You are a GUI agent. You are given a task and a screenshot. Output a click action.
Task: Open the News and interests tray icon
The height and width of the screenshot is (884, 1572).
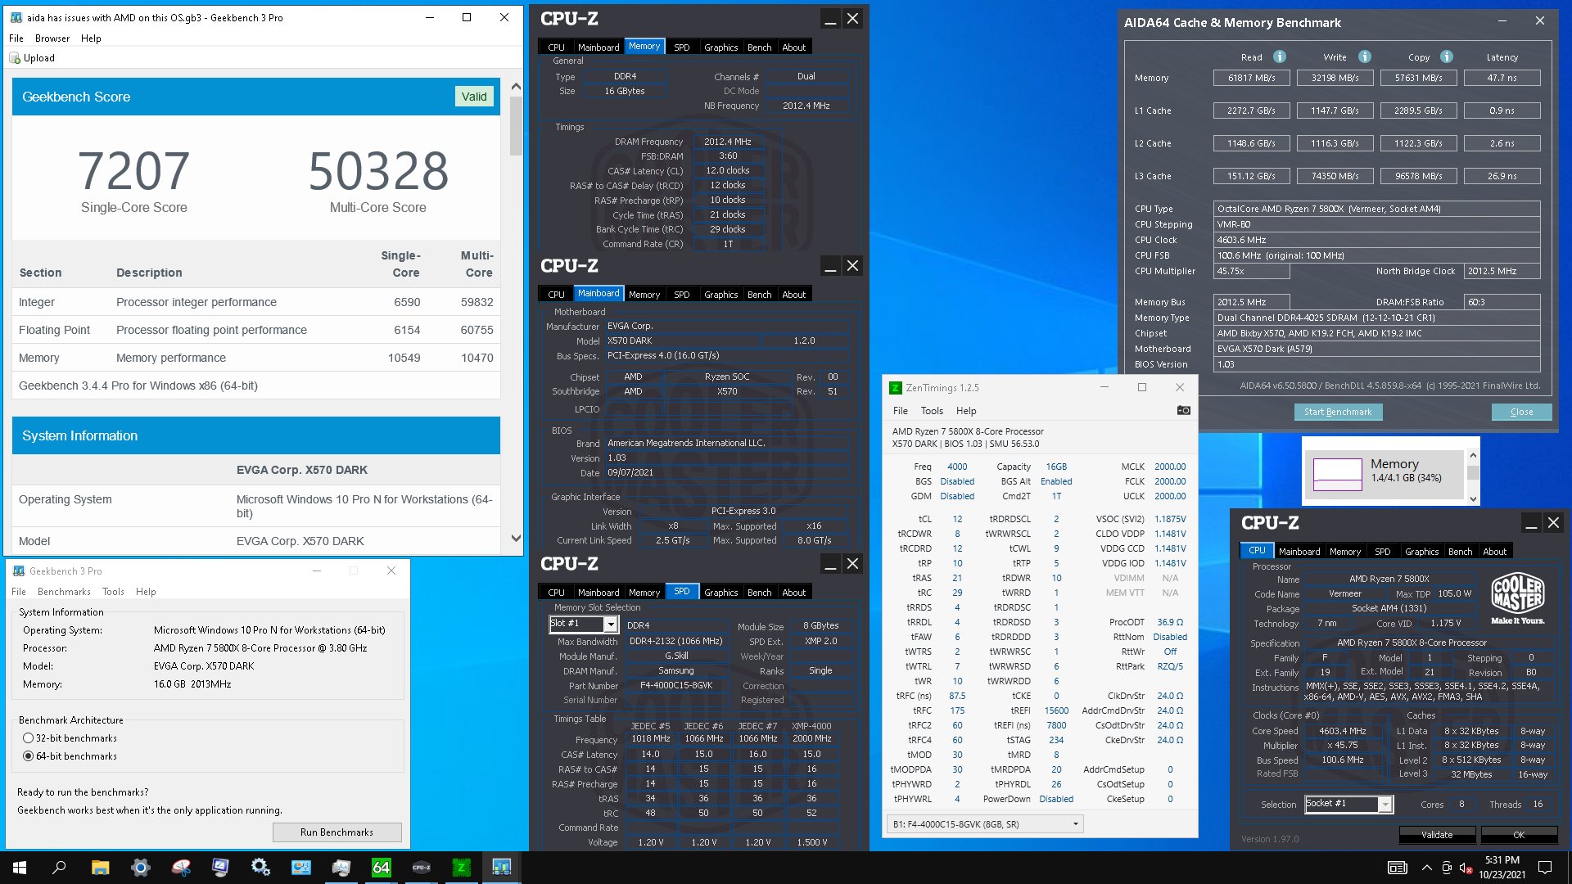click(x=1398, y=868)
